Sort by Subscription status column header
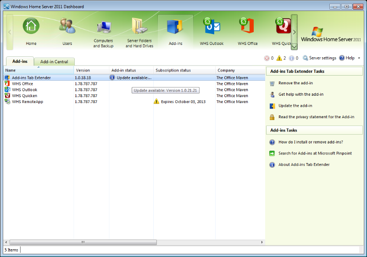Screen dimensions: 367x257 (184, 70)
